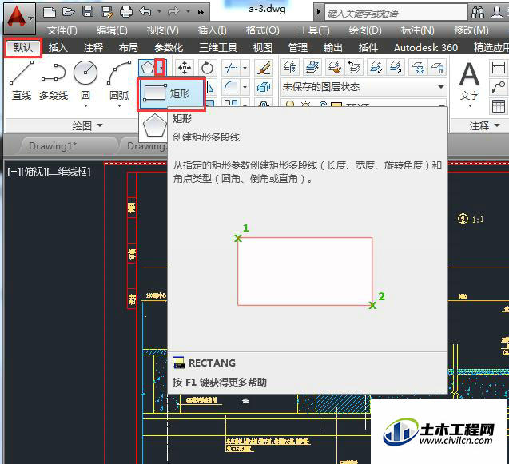Open the Redo history dropdown arrow

188,12
